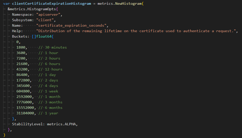Click the var keyword
Image resolution: width=242 pixels, height=138 pixels.
pos(6,3)
